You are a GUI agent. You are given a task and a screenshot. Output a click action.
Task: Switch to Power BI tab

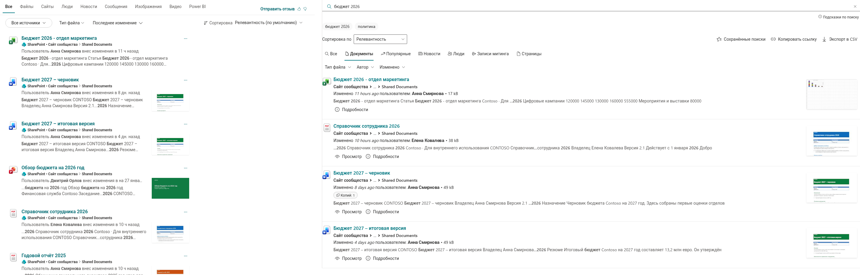pos(197,7)
